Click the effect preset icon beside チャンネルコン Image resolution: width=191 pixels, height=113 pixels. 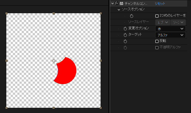pos(121,4)
